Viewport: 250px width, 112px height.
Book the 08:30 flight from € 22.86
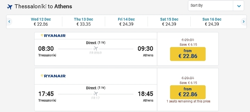[188, 54]
